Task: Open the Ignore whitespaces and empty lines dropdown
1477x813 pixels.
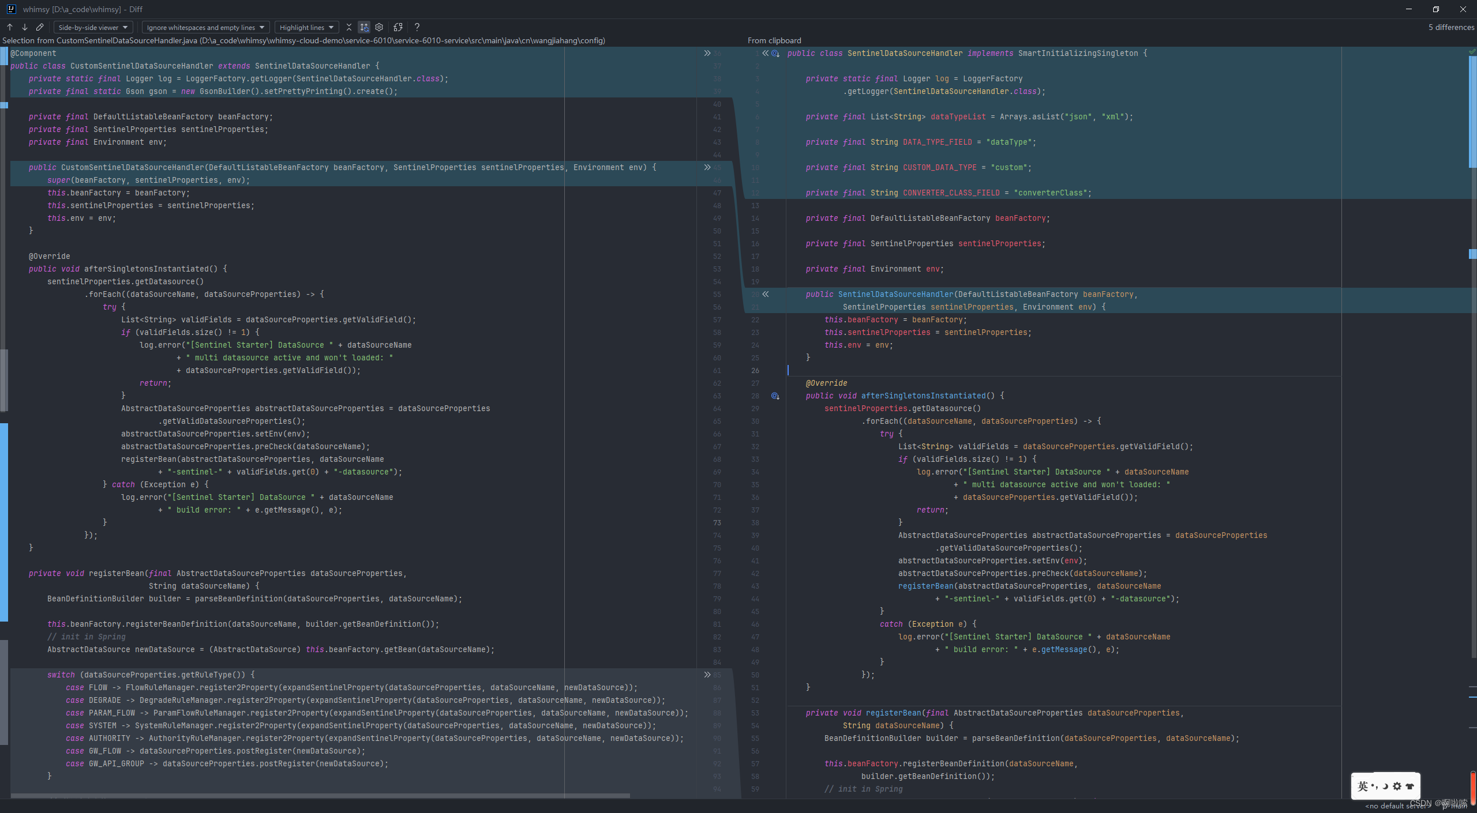Action: point(205,27)
